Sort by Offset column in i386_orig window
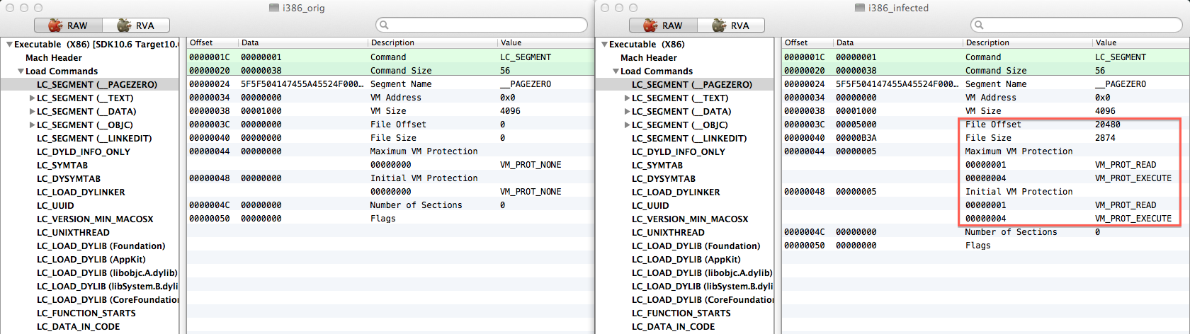The width and height of the screenshot is (1190, 334). pos(202,43)
